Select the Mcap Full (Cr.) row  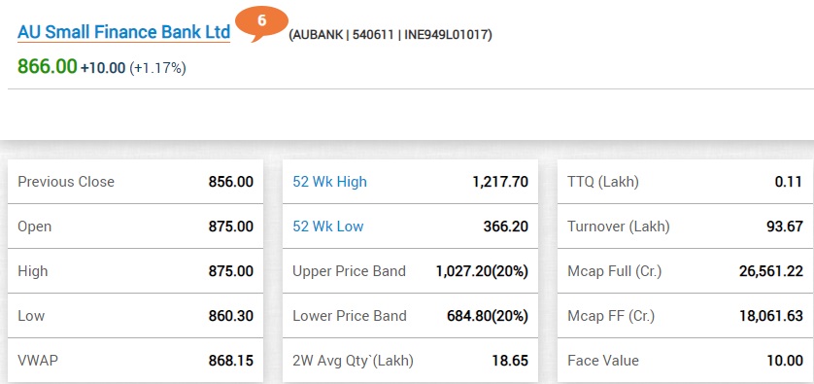click(685, 271)
